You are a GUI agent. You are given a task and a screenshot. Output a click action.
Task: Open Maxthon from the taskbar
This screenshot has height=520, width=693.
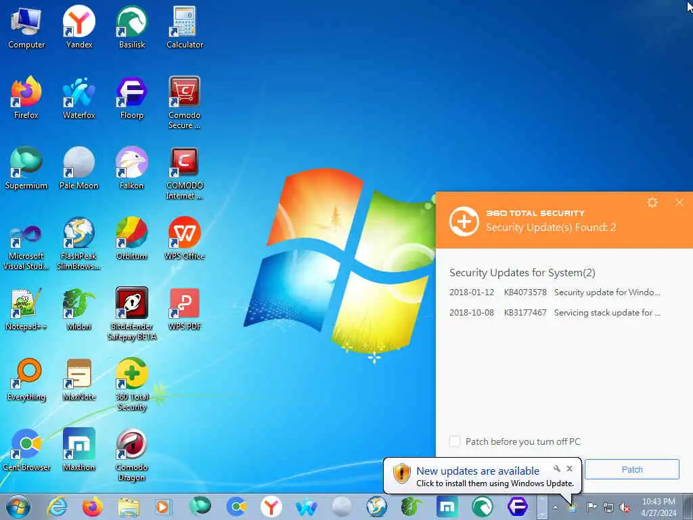447,506
